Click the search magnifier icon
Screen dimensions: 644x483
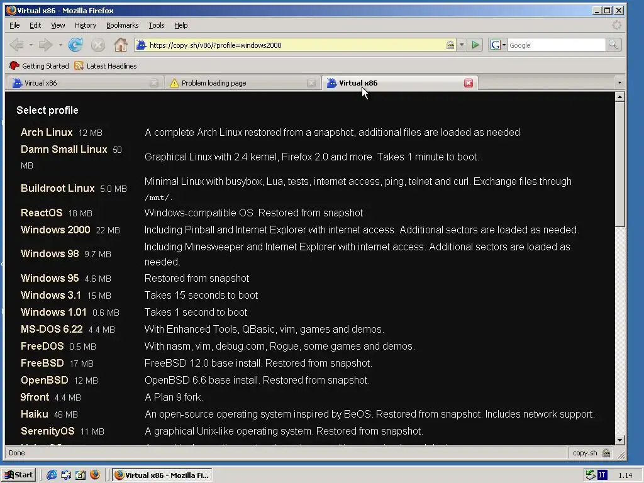tap(613, 45)
